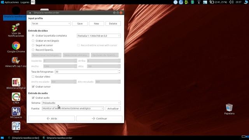Click the Actualizar button

(113, 108)
